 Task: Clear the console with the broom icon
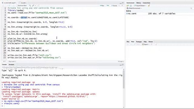122,67
